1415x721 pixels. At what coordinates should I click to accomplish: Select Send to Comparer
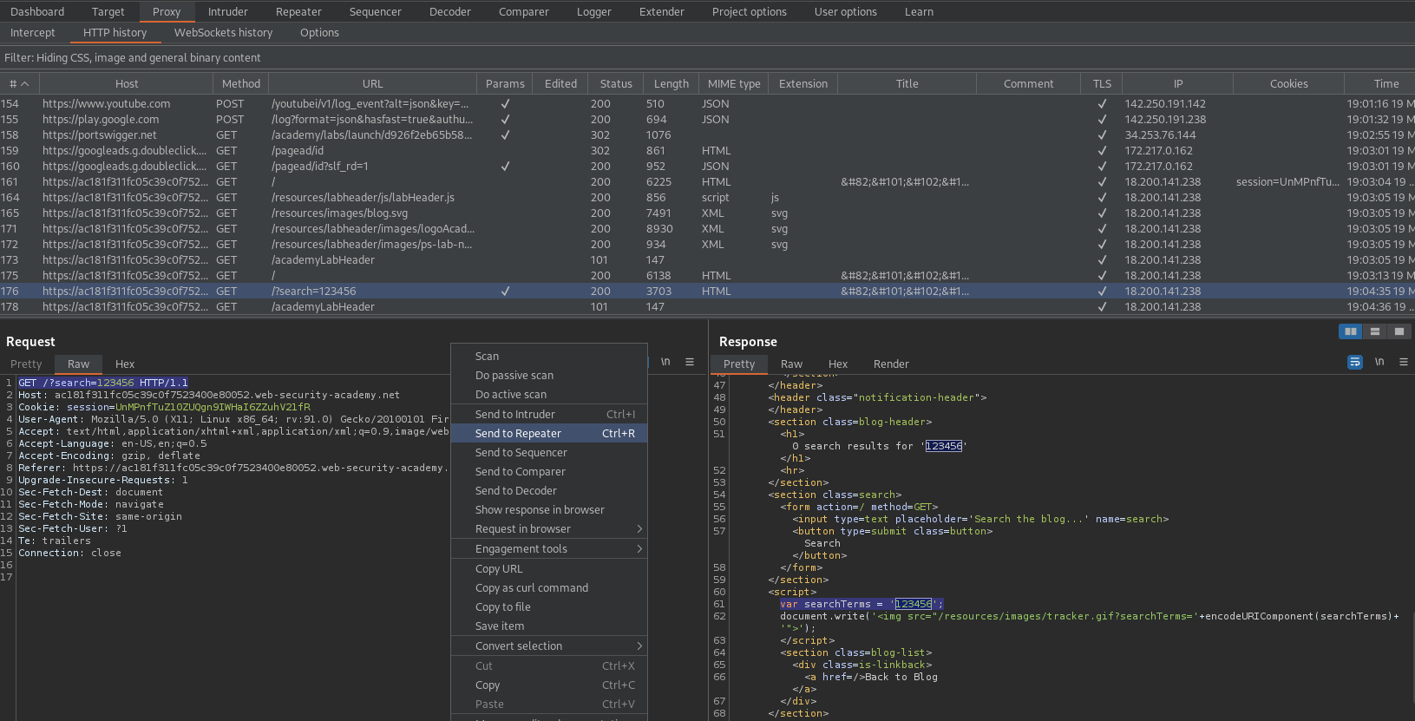549,471
